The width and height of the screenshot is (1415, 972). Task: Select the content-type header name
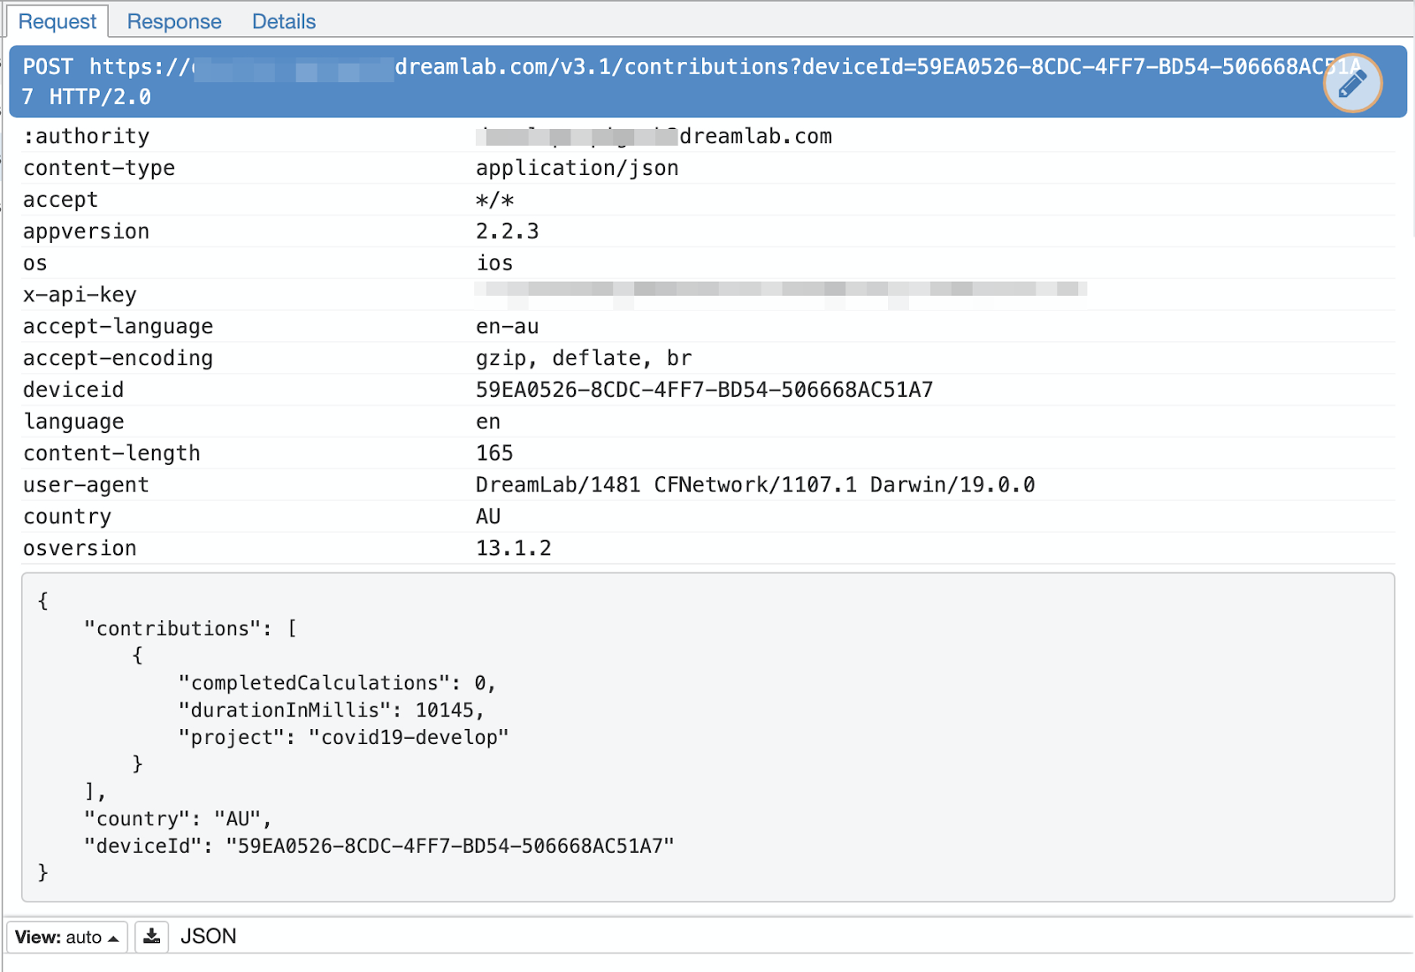point(99,168)
